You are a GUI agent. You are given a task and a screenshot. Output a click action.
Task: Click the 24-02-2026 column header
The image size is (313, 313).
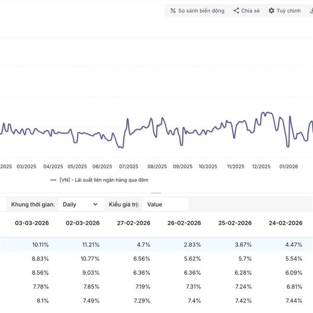(x=286, y=223)
